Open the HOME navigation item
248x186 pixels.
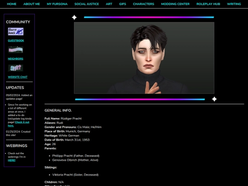tap(11, 4)
